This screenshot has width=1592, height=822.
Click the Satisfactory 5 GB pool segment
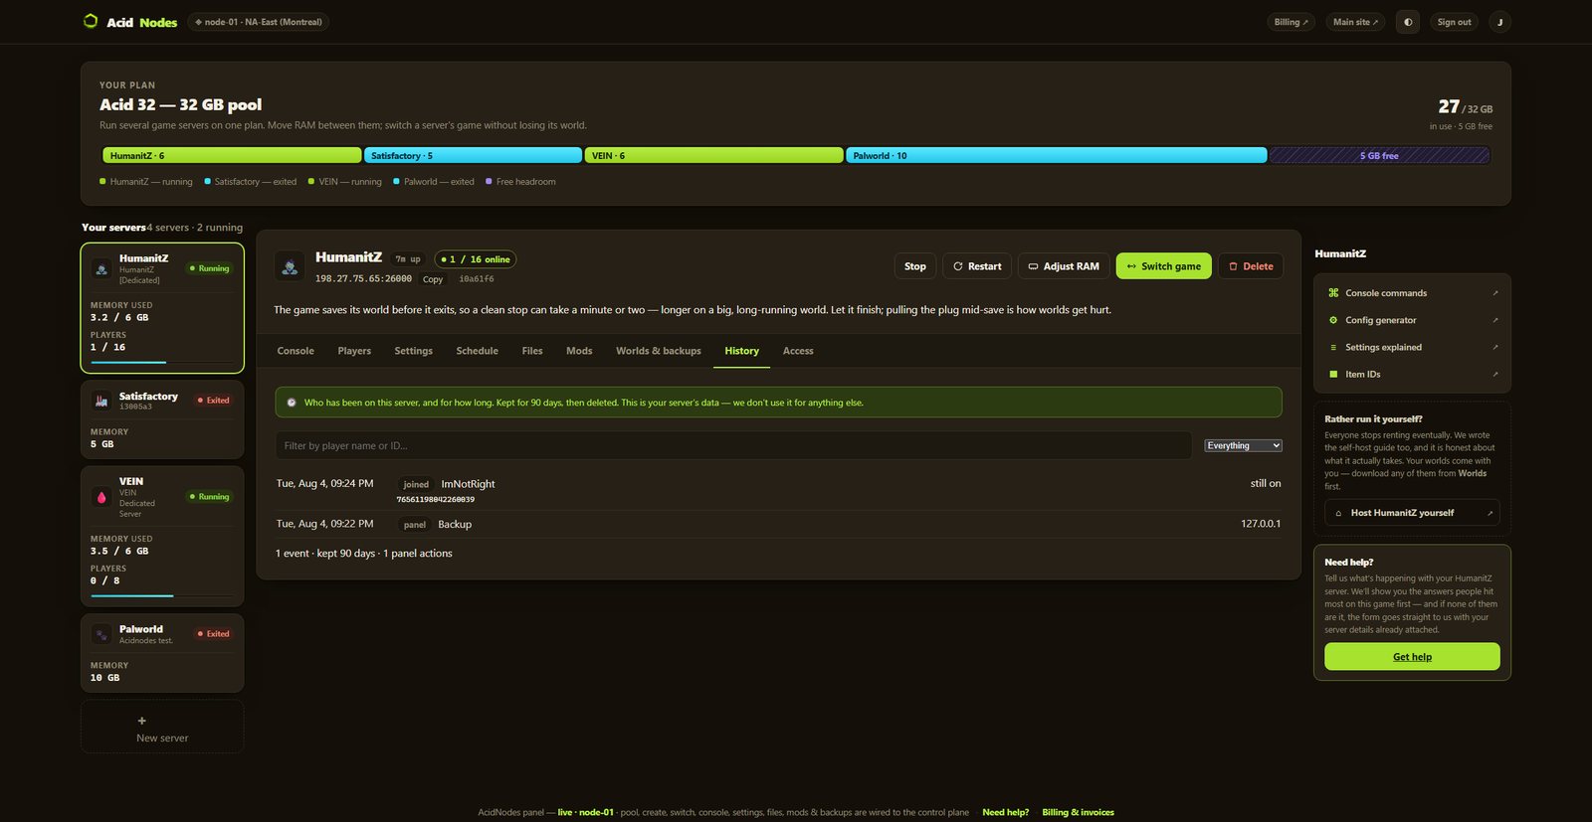pyautogui.click(x=473, y=155)
